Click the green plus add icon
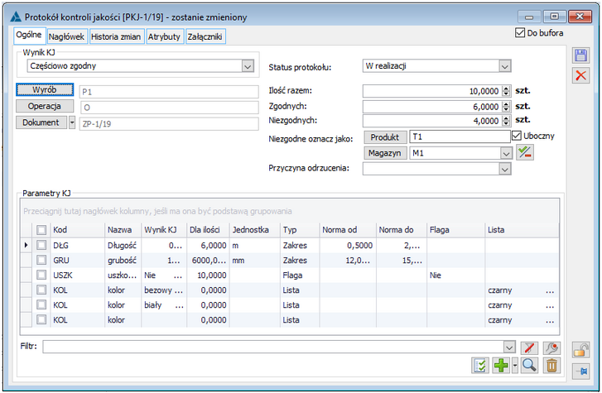This screenshot has width=602, height=393. point(501,366)
